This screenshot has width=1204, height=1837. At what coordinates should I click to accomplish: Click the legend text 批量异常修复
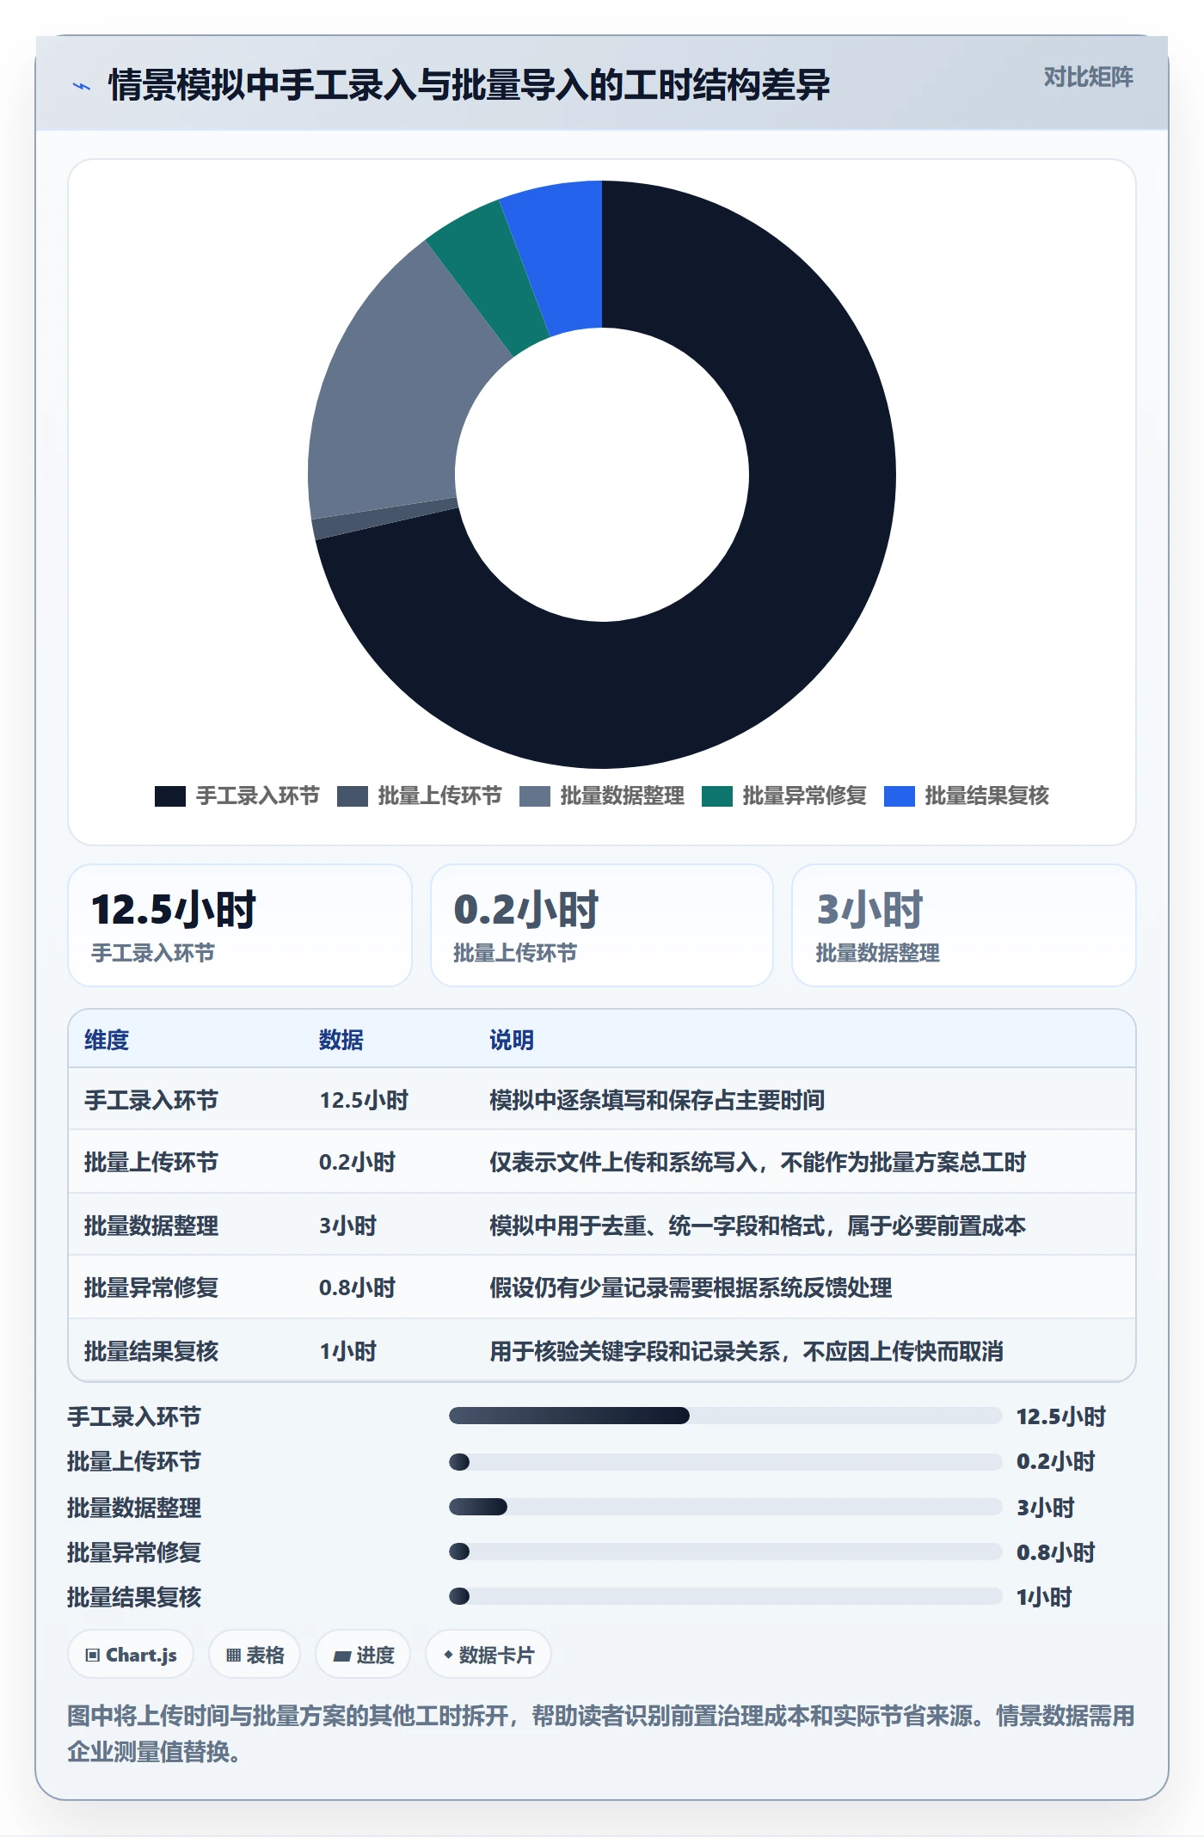tap(804, 796)
